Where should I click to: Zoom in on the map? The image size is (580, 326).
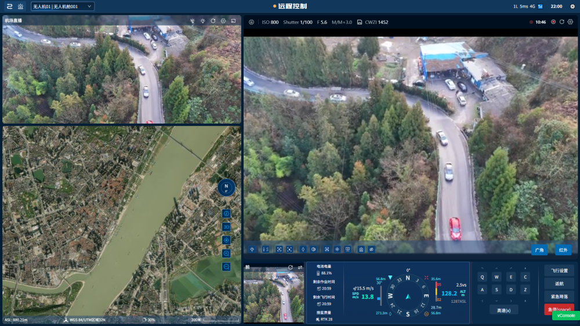pyautogui.click(x=226, y=253)
